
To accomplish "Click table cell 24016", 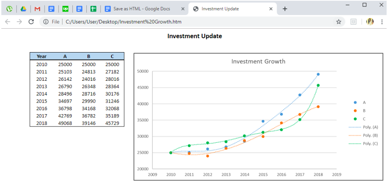I will (89, 79).
